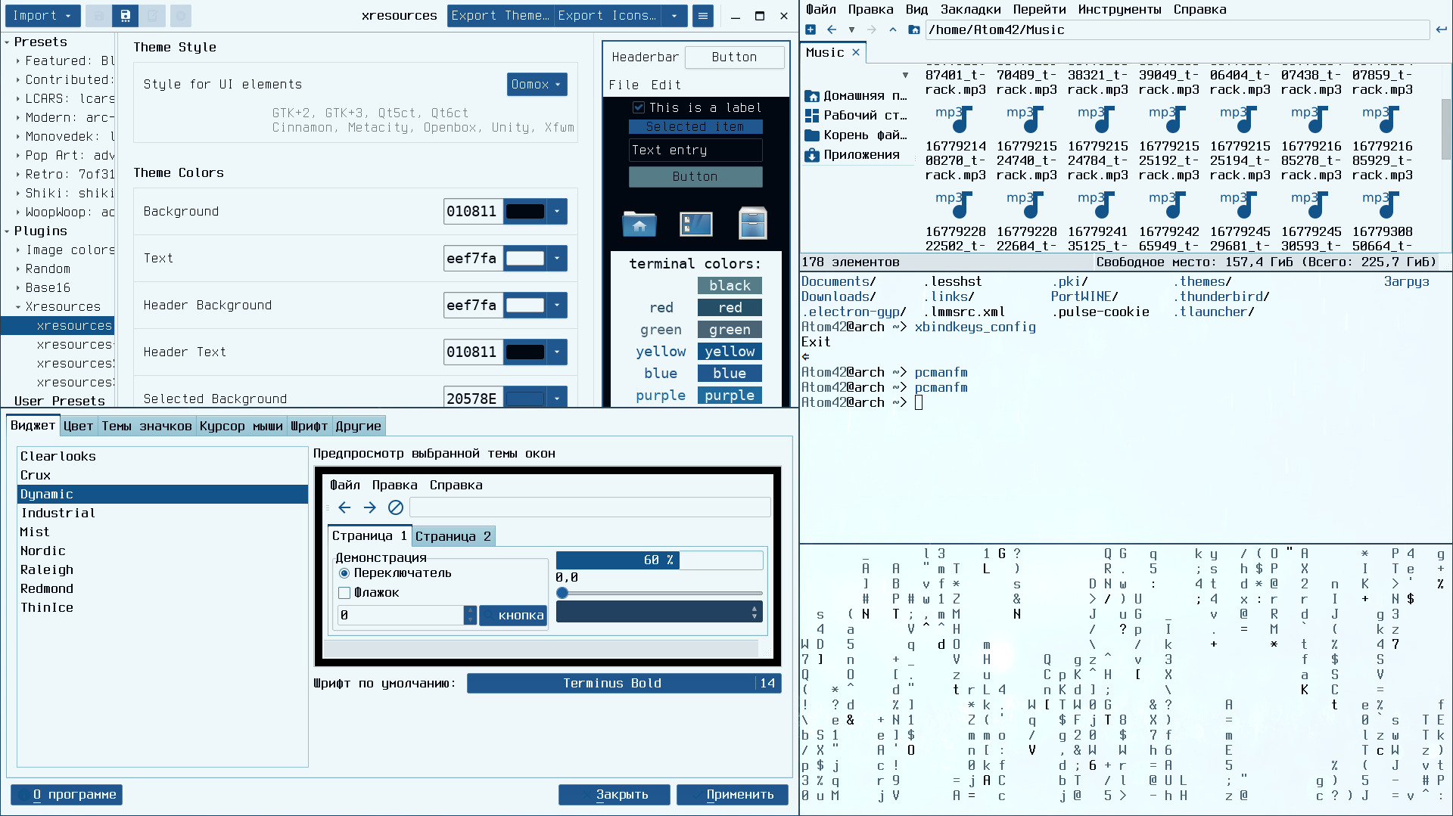This screenshot has width=1453, height=816.
Task: Open the Инструменты menu
Action: pos(1120,10)
